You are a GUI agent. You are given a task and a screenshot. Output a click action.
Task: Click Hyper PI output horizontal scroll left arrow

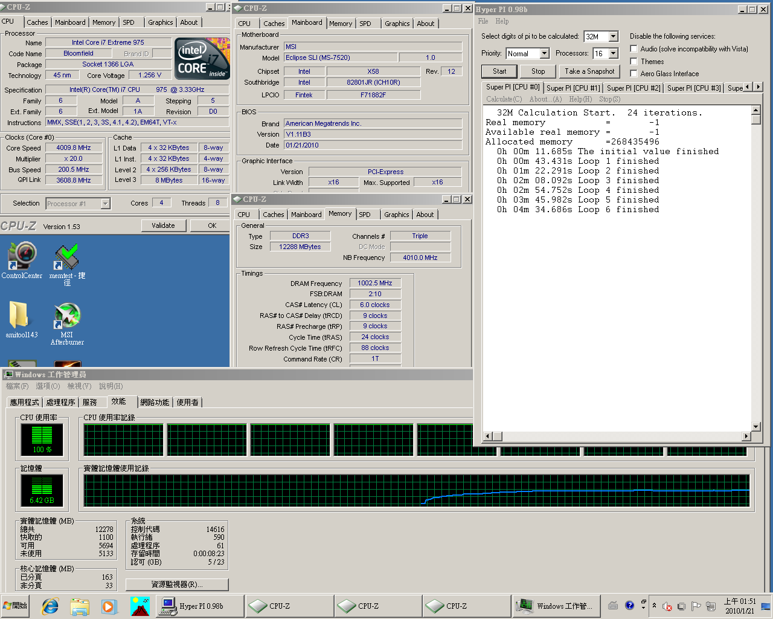488,436
